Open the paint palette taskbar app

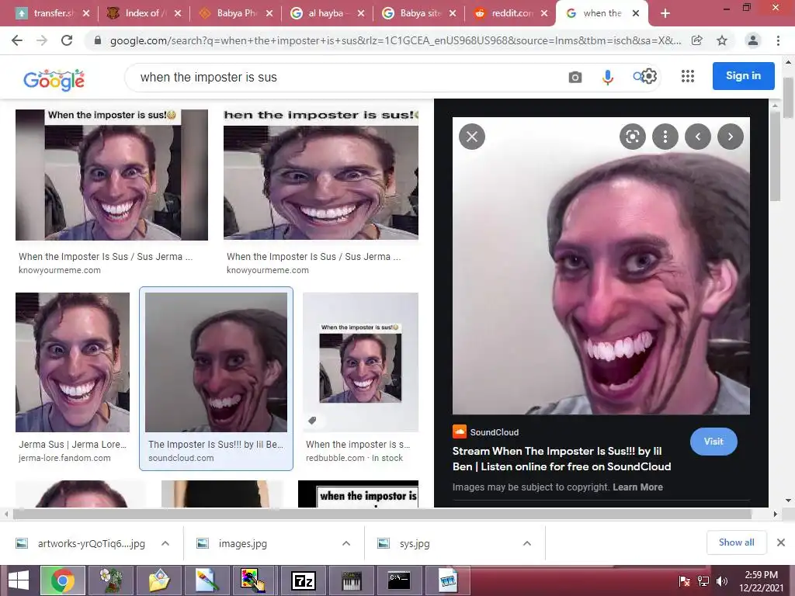click(253, 580)
